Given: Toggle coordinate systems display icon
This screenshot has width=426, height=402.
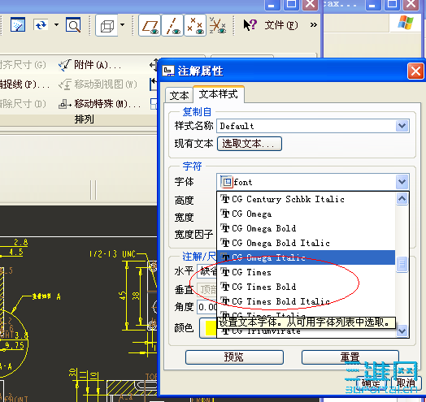Looking at the screenshot, I should (218, 25).
